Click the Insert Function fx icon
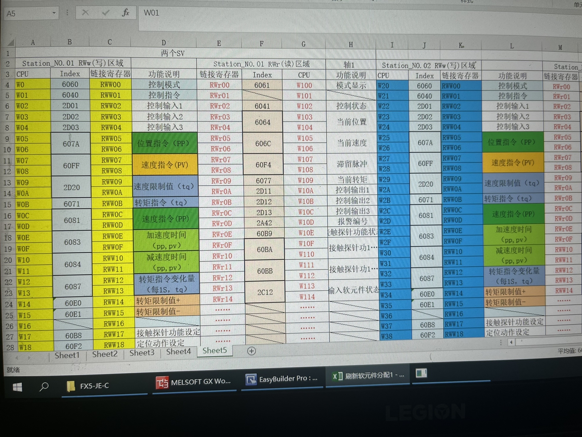Viewport: 582px width, 437px height. (125, 13)
